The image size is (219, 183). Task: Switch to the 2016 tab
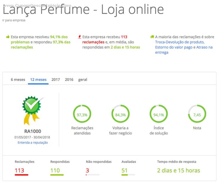click(x=69, y=79)
